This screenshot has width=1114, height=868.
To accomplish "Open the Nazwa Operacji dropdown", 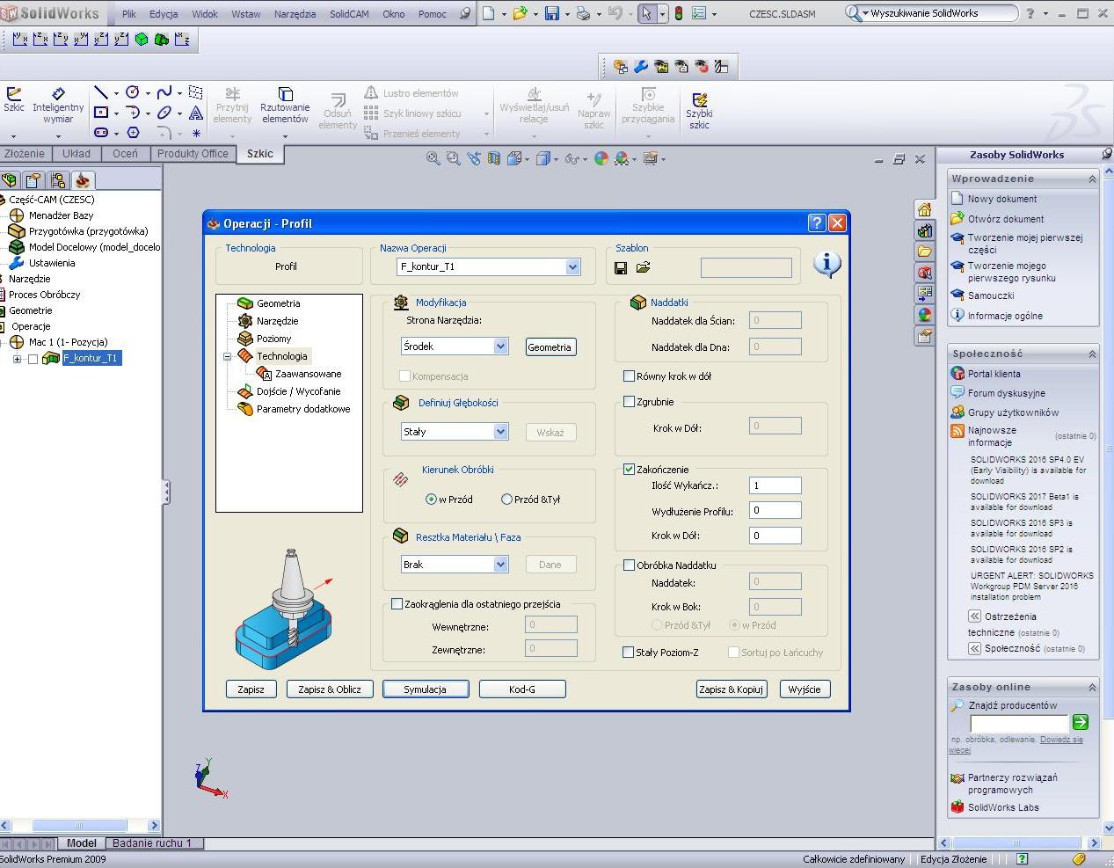I will [572, 266].
